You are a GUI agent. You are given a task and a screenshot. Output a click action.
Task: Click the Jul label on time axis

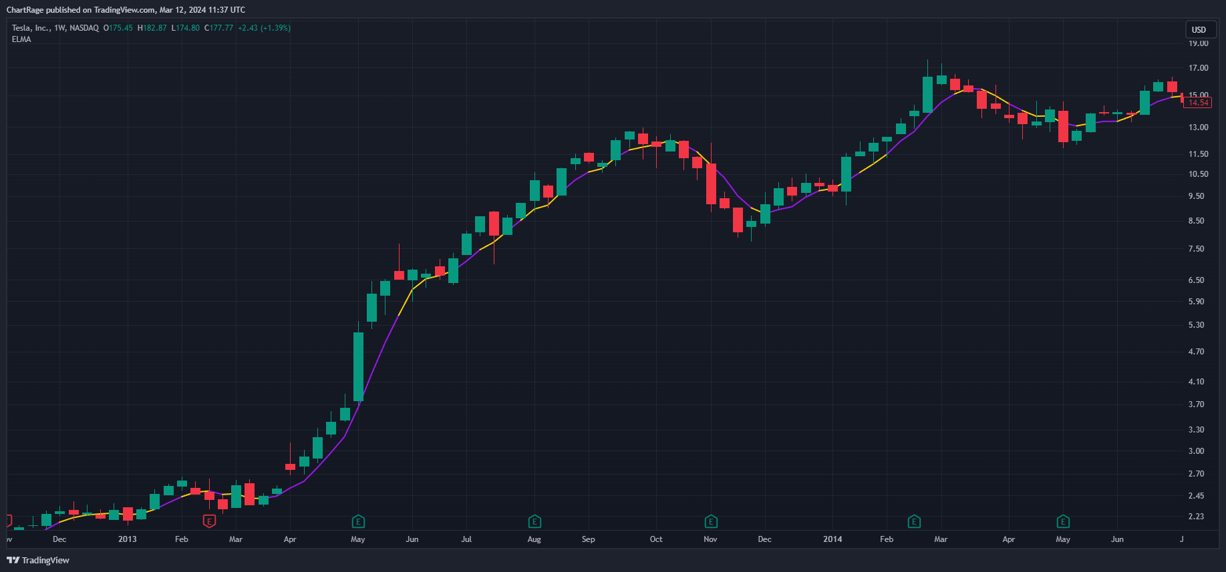pyautogui.click(x=466, y=539)
